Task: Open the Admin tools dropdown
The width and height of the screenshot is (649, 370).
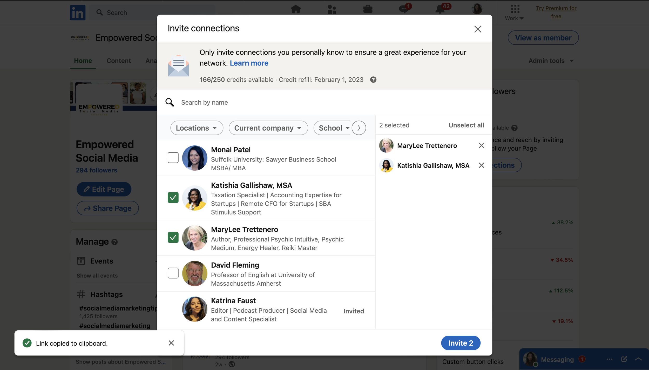Action: tap(551, 61)
